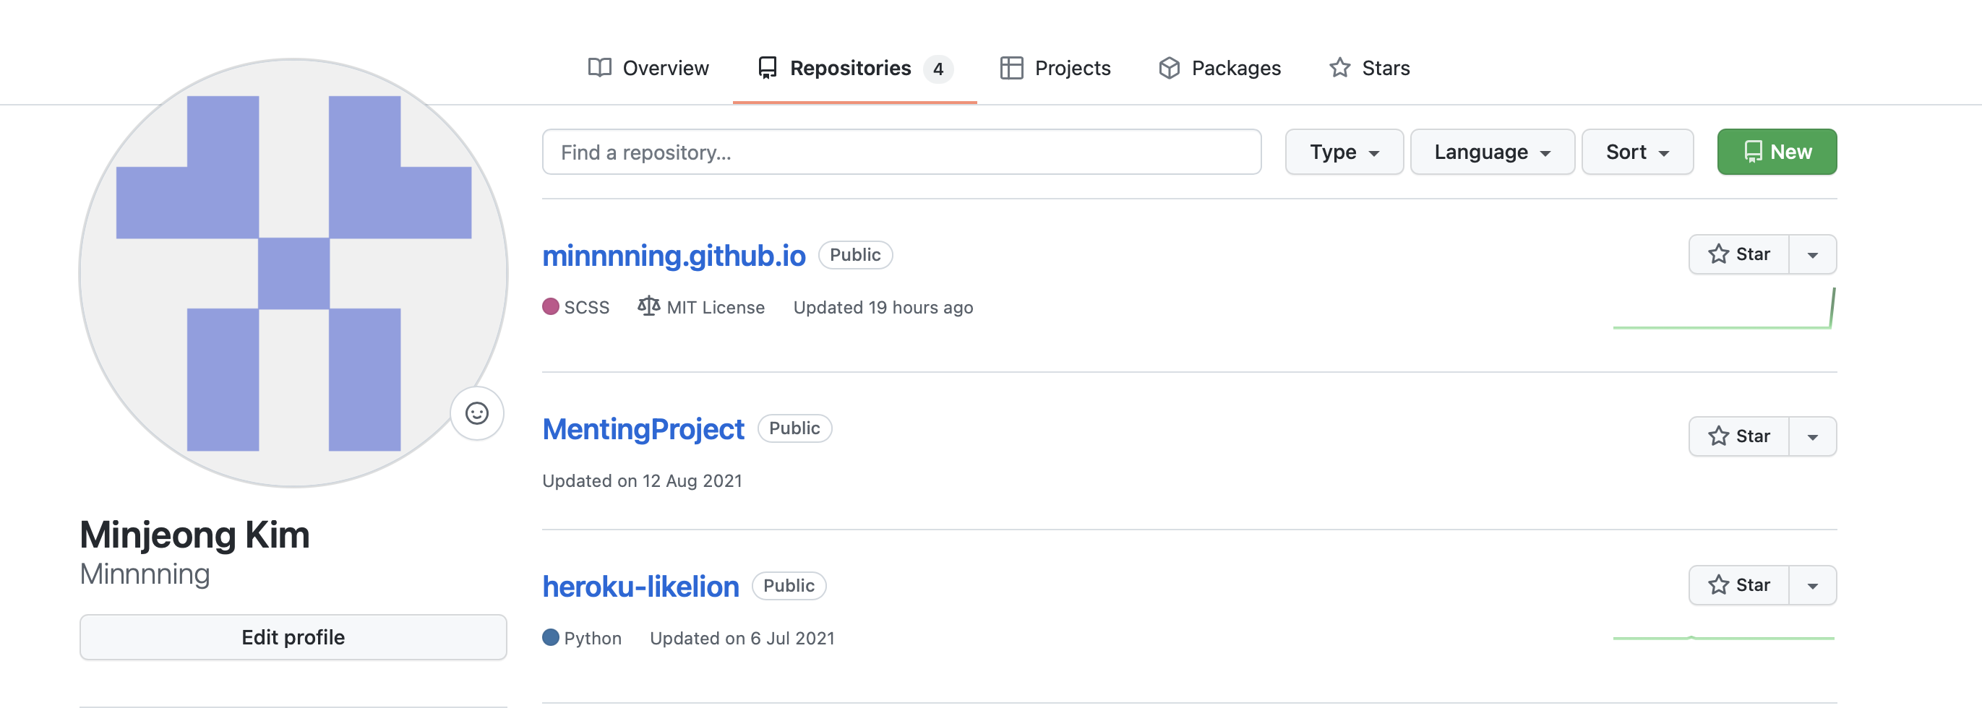
Task: Expand star list dropdown for heroku-likelion
Action: coord(1813,585)
